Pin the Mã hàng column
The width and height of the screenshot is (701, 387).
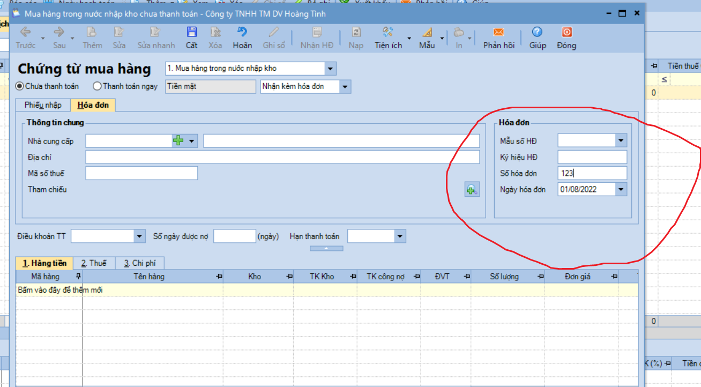tap(78, 277)
